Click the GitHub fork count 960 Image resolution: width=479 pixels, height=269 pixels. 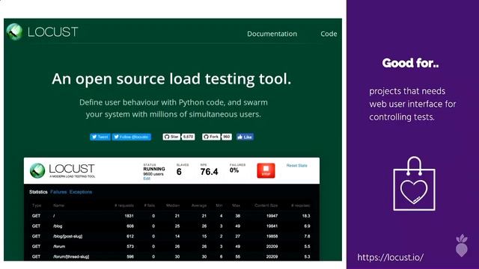click(226, 137)
